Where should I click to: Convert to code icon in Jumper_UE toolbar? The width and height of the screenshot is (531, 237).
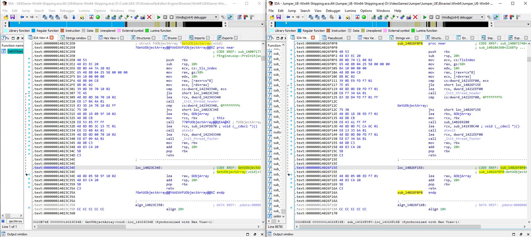(x=374, y=17)
